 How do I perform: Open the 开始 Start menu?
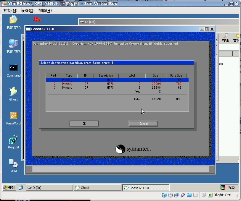pos(9,187)
